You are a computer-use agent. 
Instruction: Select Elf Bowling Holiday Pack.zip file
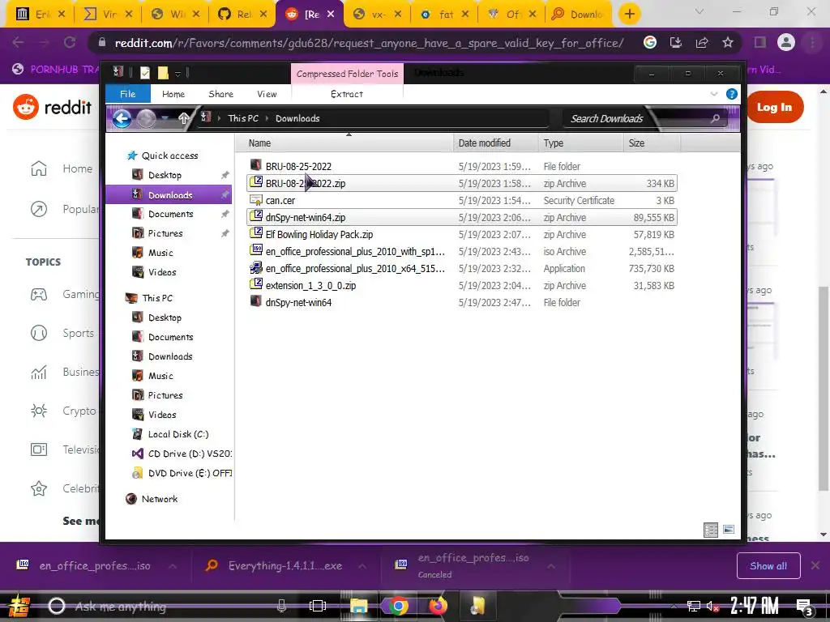[x=461, y=234]
